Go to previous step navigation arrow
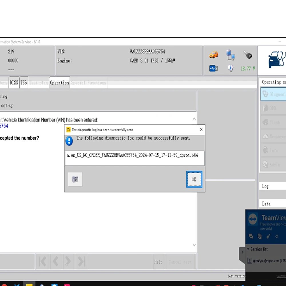 pos(55,261)
